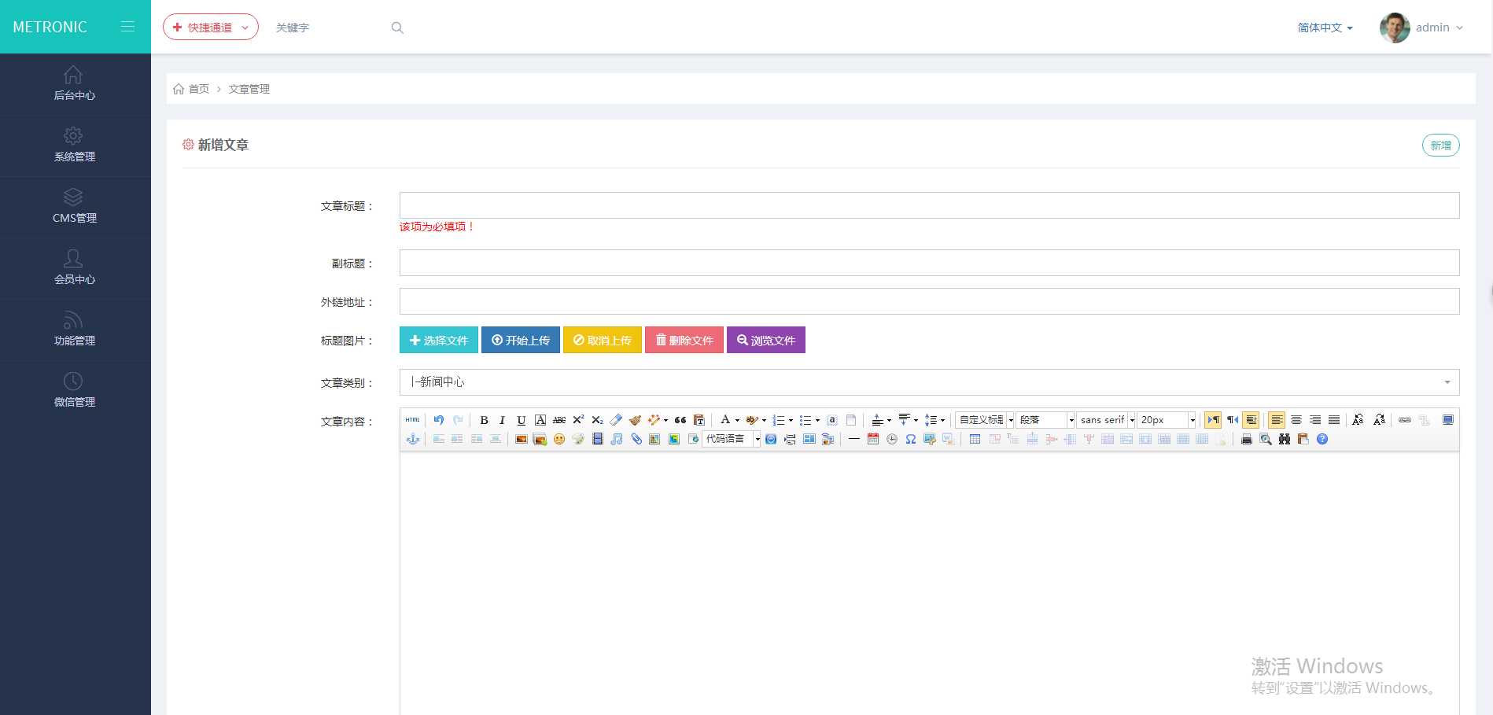Viewport: 1493px width, 715px height.
Task: Click the 选择文件 button
Action: tap(439, 340)
